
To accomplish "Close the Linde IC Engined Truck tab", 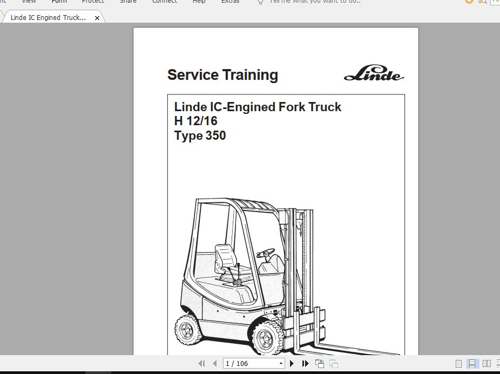I will (97, 18).
